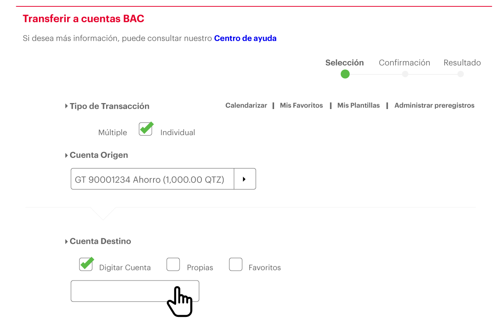502x325 pixels.
Task: Uncheck the Digitar Cuenta option
Action: coord(86,264)
